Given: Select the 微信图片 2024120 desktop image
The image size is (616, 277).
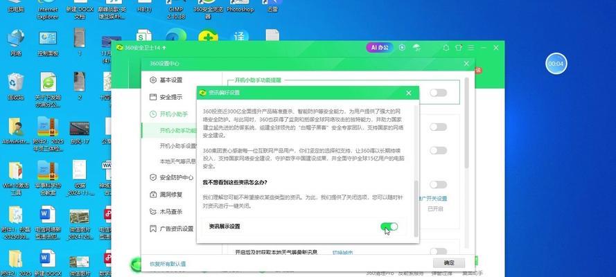Looking at the screenshot, I should click(x=80, y=216).
